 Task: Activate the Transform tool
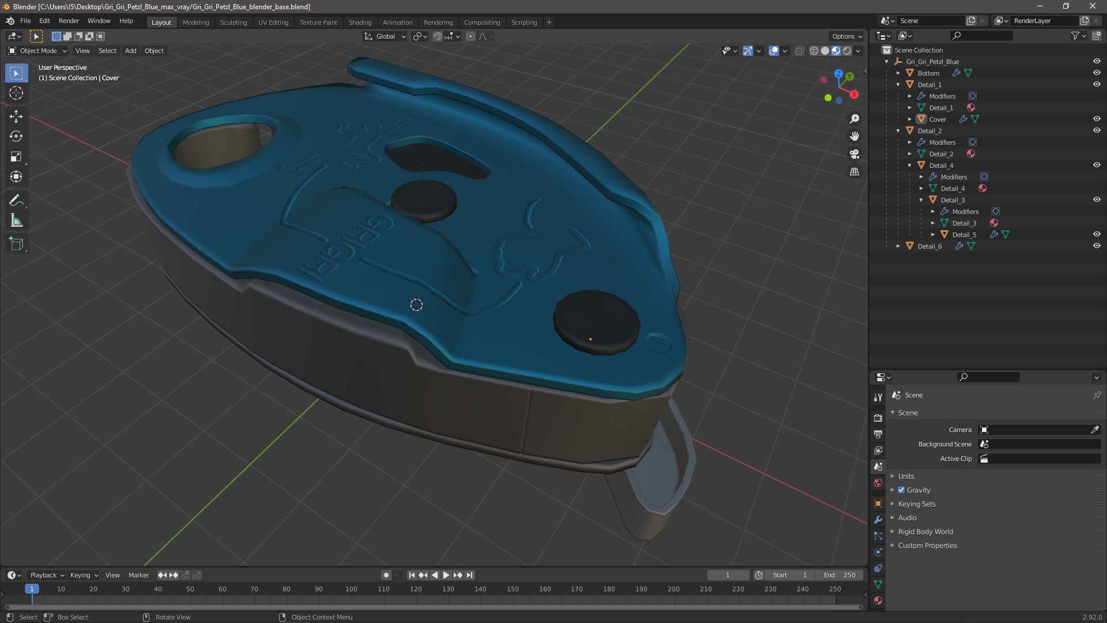click(16, 177)
